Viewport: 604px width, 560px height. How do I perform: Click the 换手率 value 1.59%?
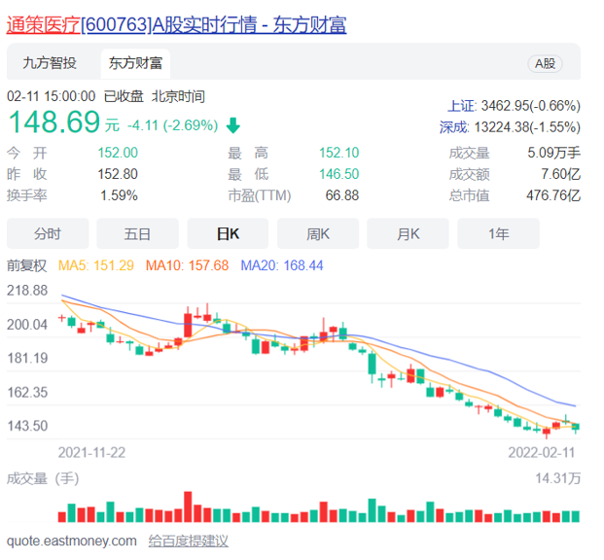click(x=119, y=195)
